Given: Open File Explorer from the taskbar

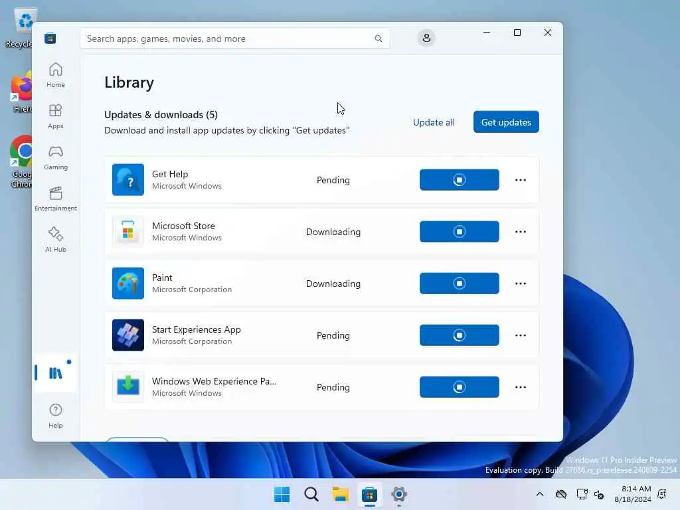Looking at the screenshot, I should click(341, 494).
